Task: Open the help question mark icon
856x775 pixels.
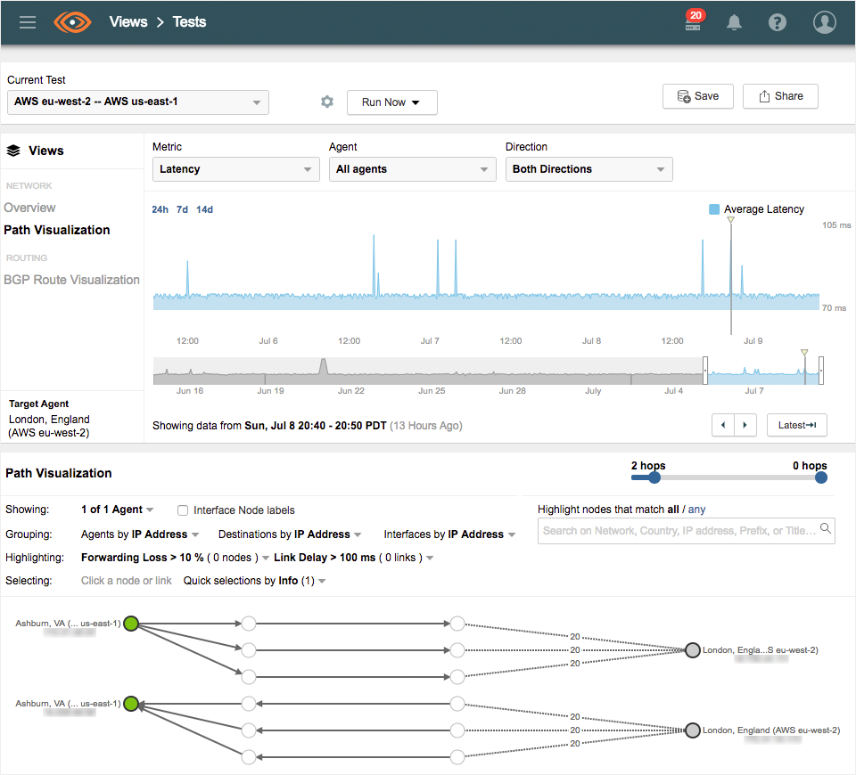Action: click(778, 23)
